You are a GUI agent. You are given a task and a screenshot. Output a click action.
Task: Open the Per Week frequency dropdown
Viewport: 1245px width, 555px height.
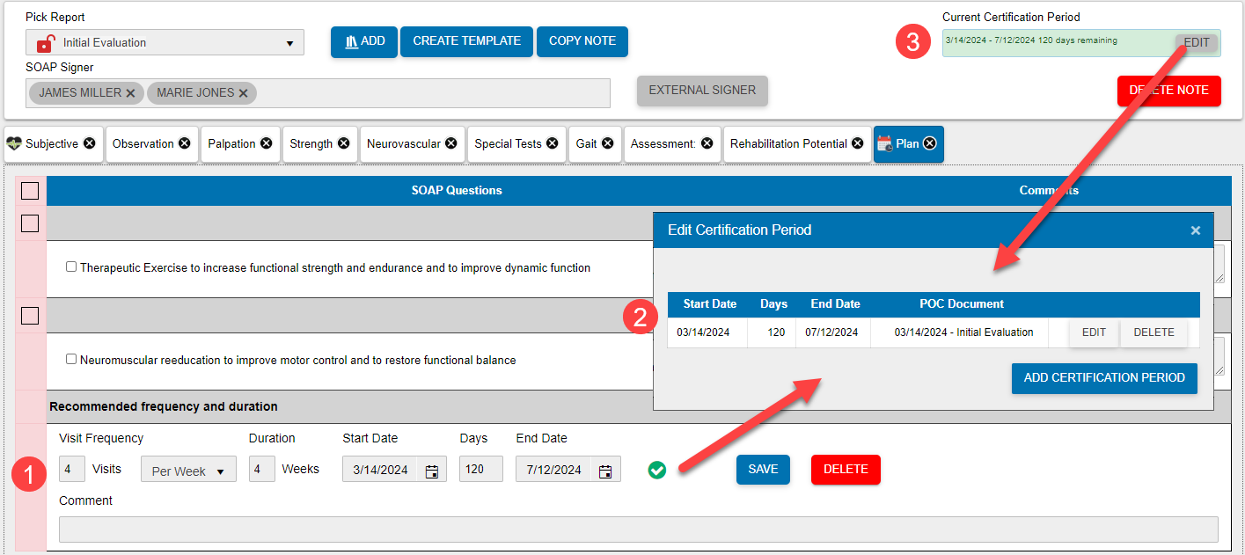tap(187, 469)
